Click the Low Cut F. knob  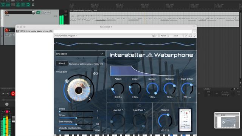(x=118, y=121)
